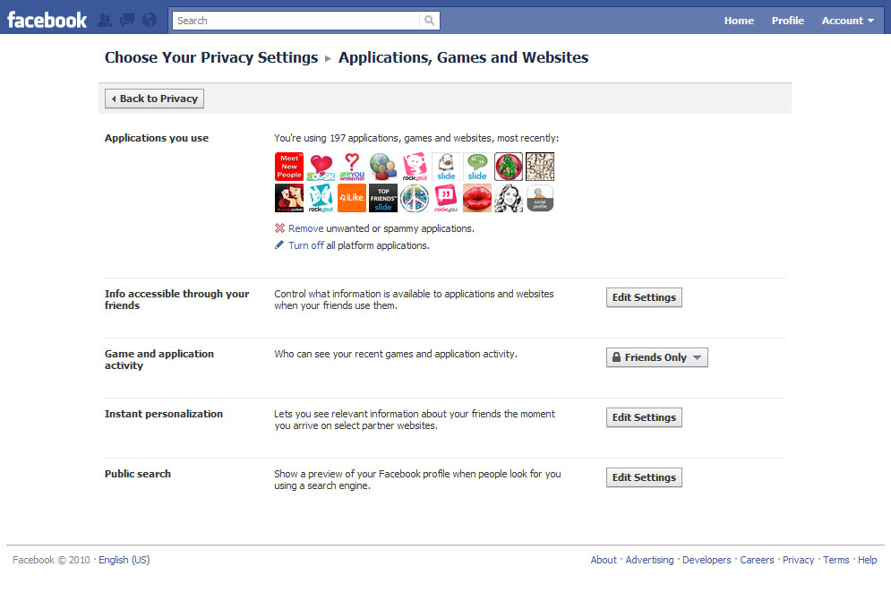Go to Home in top navigation

[x=739, y=21]
